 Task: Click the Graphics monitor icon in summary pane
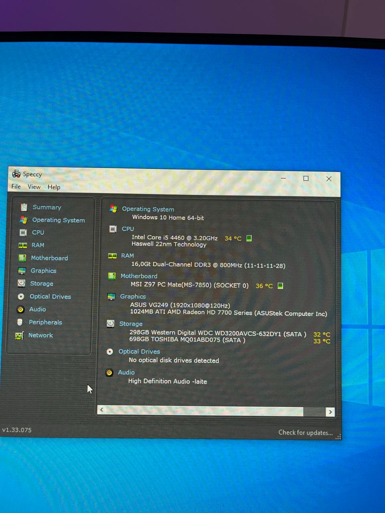(x=111, y=297)
